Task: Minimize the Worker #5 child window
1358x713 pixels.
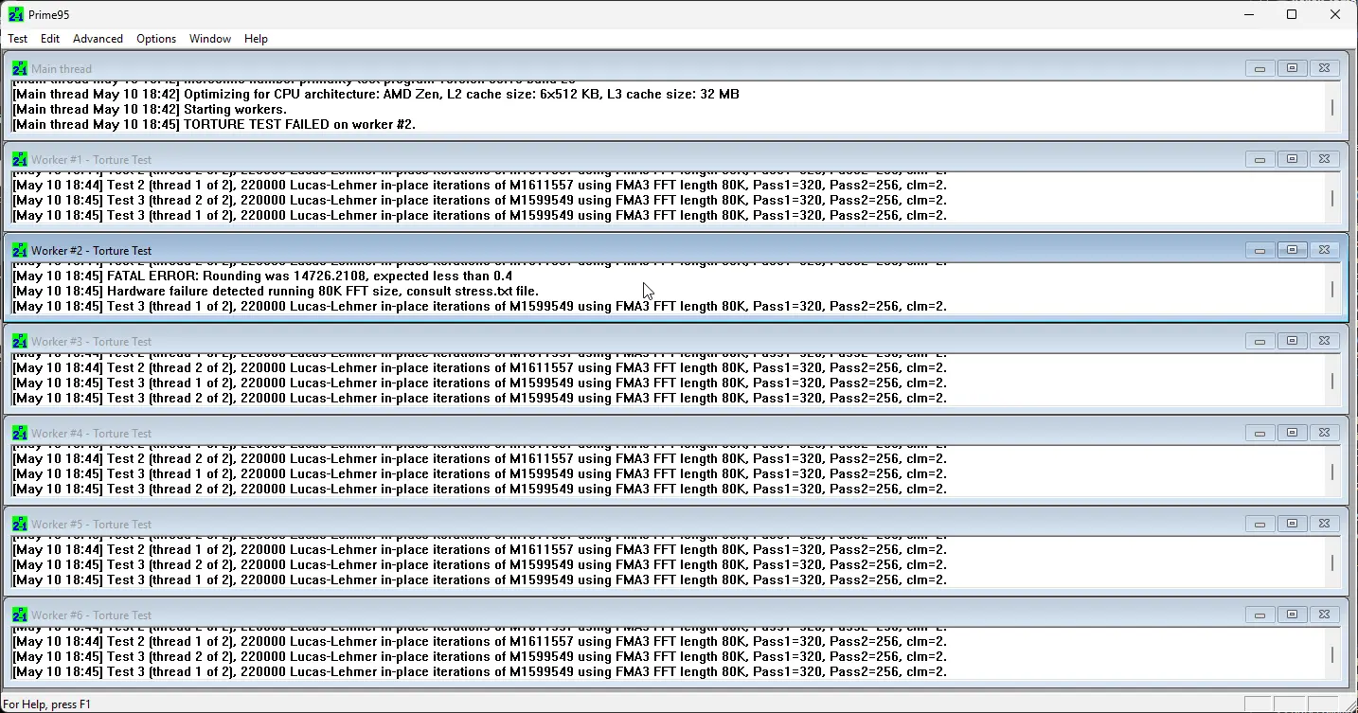Action: 1260,524
